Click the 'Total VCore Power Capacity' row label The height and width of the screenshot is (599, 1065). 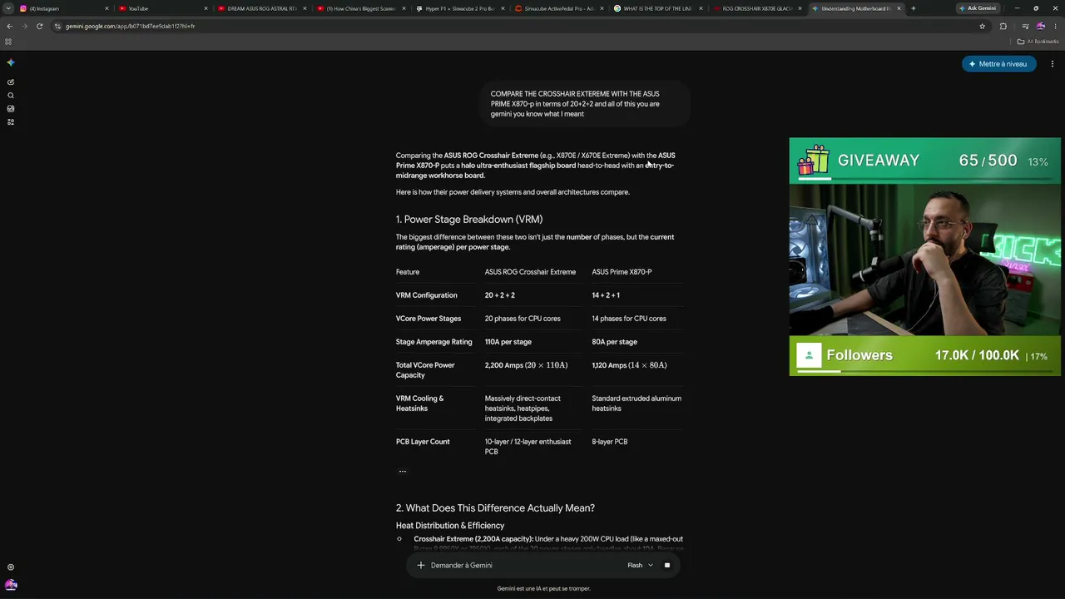(x=425, y=370)
